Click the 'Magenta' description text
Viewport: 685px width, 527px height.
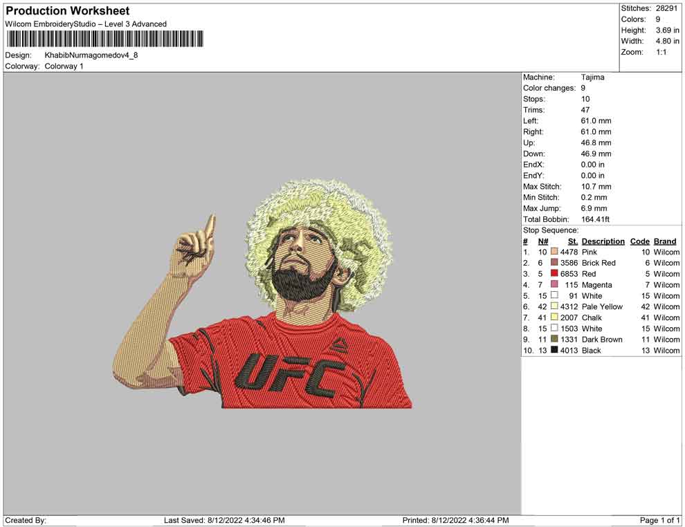tap(596, 285)
